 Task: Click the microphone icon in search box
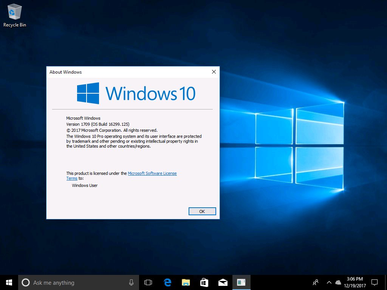coord(131,282)
